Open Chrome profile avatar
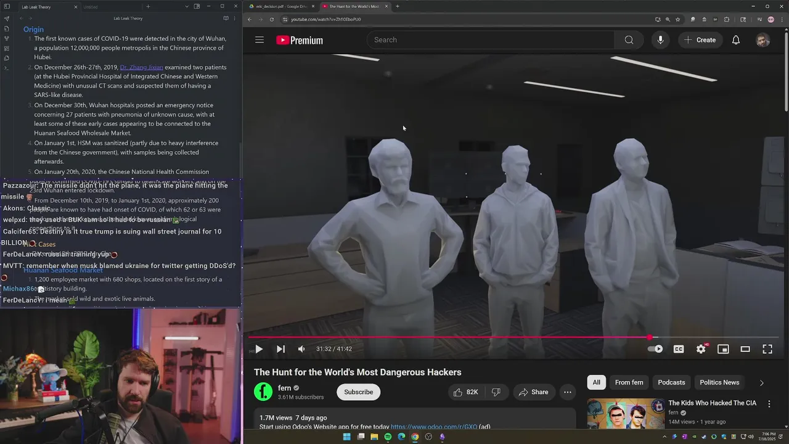 771,19
